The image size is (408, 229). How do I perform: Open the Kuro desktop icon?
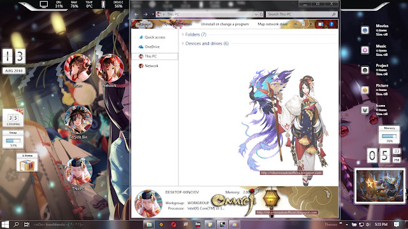click(78, 69)
